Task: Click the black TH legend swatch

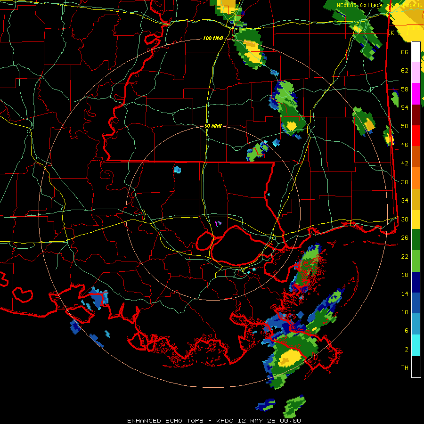Action: 416,367
